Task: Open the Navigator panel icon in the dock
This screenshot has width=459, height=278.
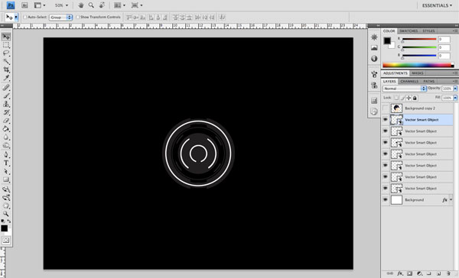Action: (x=374, y=37)
